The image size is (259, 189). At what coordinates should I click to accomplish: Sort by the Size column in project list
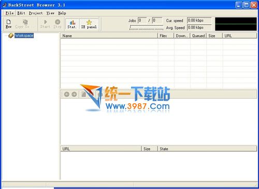214,36
